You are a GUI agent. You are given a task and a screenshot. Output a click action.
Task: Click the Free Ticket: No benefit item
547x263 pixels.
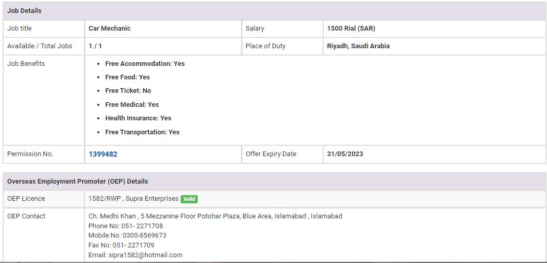[x=128, y=91]
